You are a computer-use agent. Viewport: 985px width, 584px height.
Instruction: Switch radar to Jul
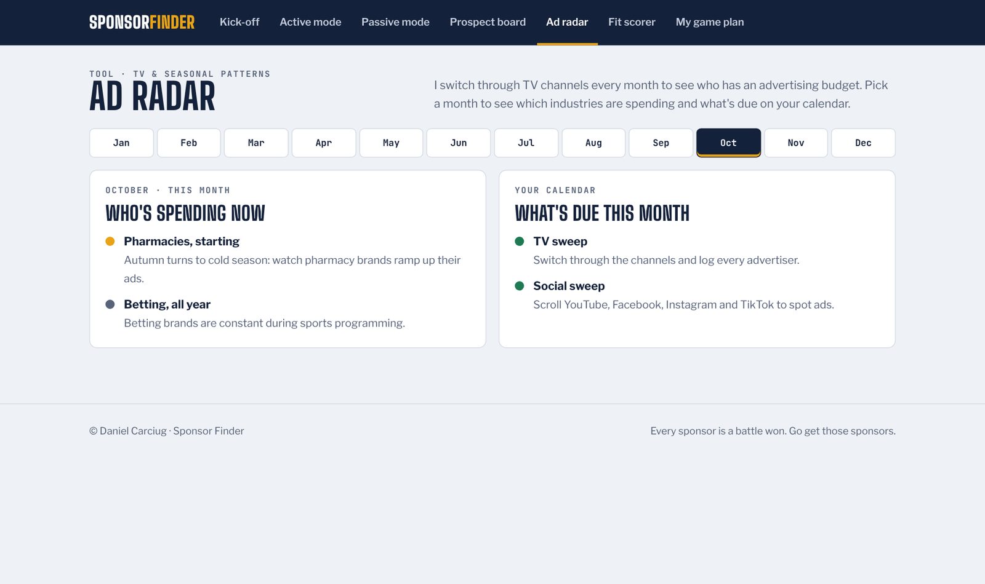click(x=526, y=143)
